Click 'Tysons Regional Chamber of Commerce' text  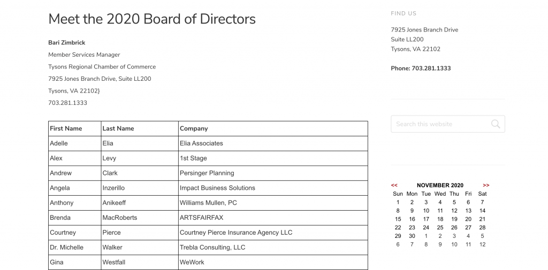click(102, 67)
